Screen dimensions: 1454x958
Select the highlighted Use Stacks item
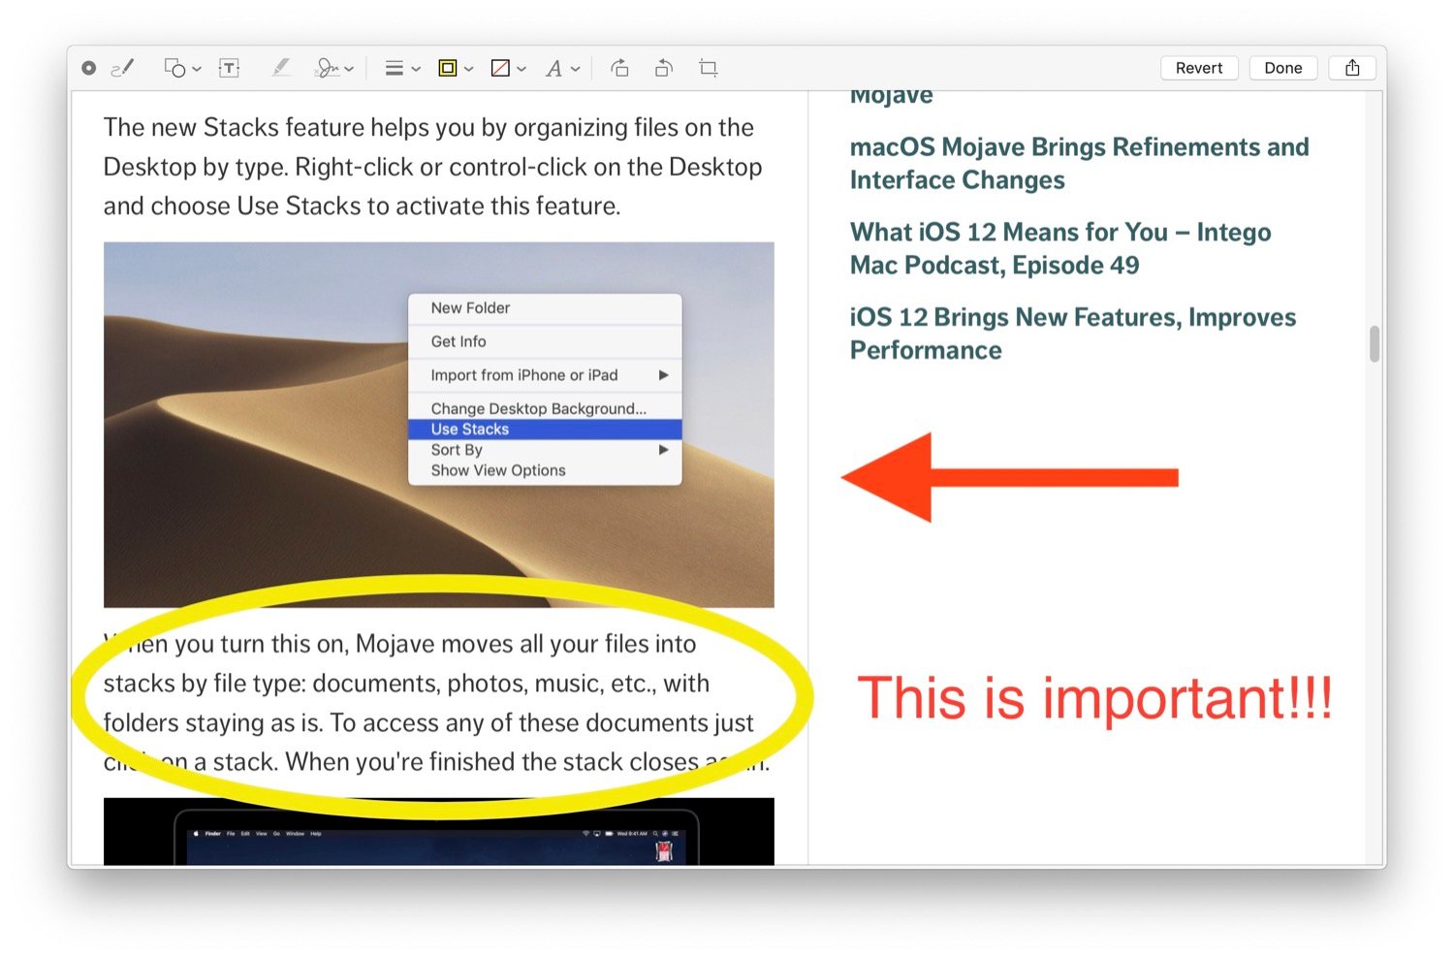545,429
